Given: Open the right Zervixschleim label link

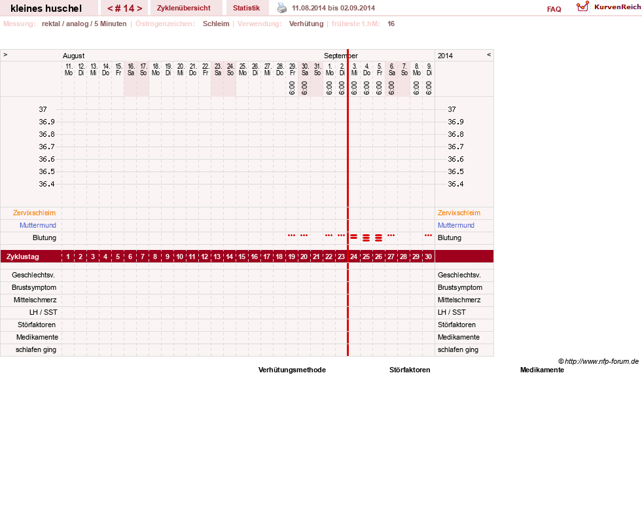Looking at the screenshot, I should 459,213.
